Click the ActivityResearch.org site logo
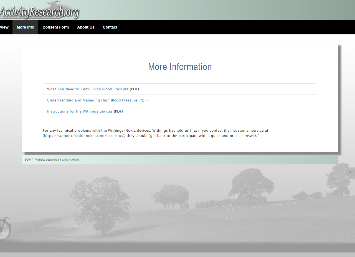 coord(39,12)
